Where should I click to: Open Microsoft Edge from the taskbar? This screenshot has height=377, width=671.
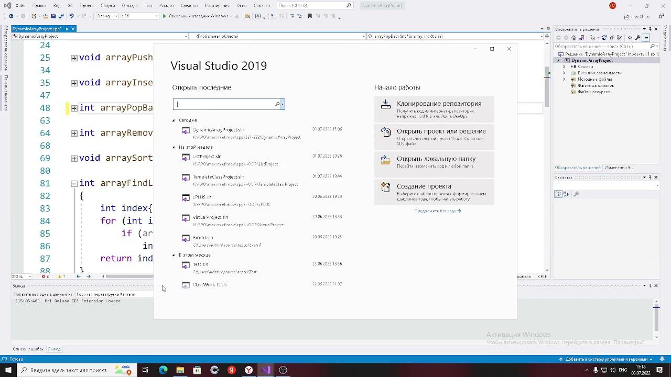[x=163, y=370]
